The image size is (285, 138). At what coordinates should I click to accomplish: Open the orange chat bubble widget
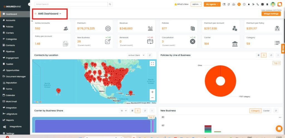(279, 129)
